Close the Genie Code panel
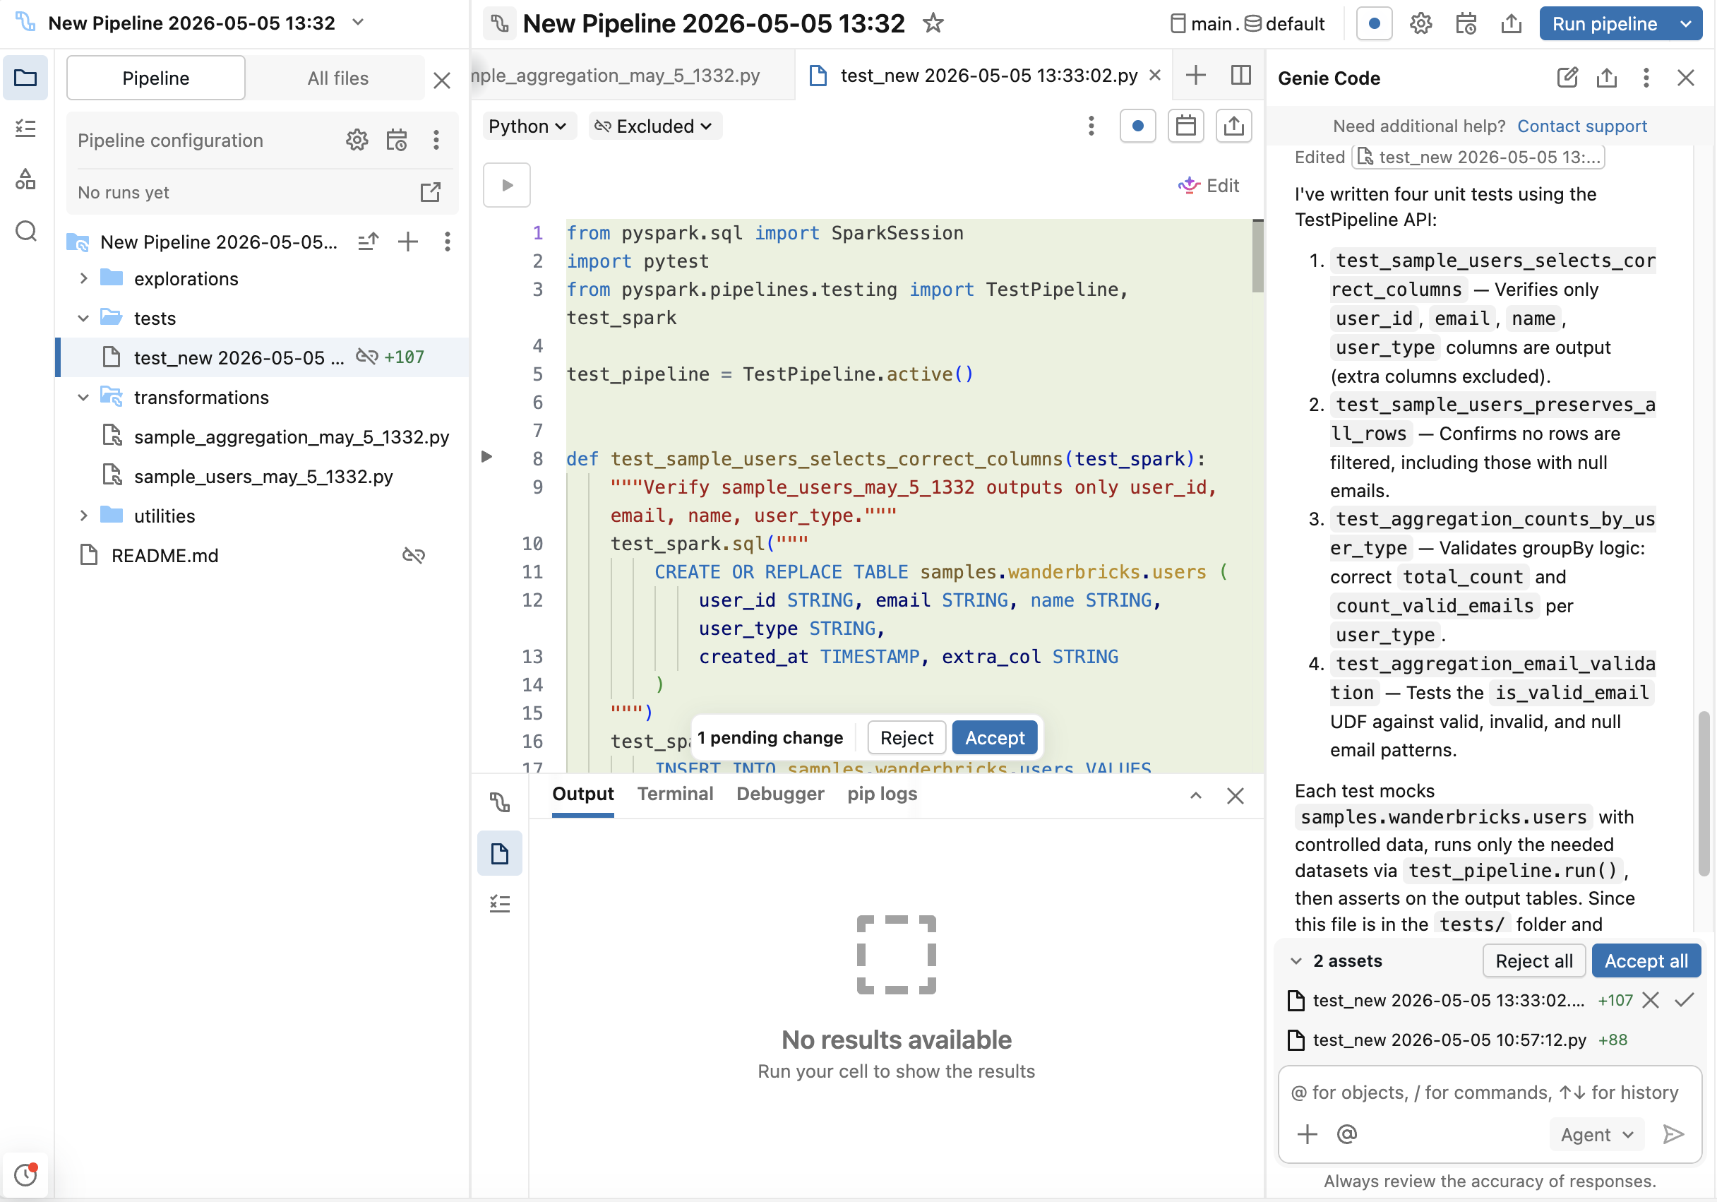This screenshot has height=1202, width=1717. pyautogui.click(x=1686, y=78)
